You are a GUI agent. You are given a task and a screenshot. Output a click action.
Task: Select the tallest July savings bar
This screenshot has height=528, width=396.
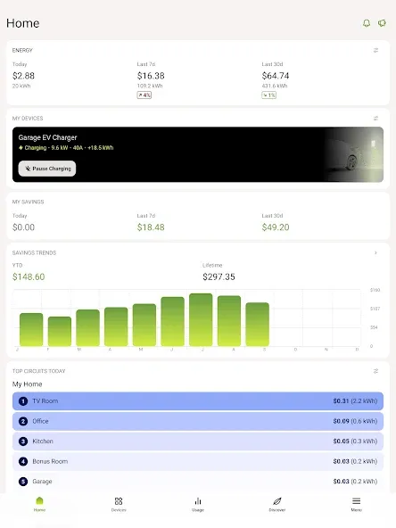201,320
